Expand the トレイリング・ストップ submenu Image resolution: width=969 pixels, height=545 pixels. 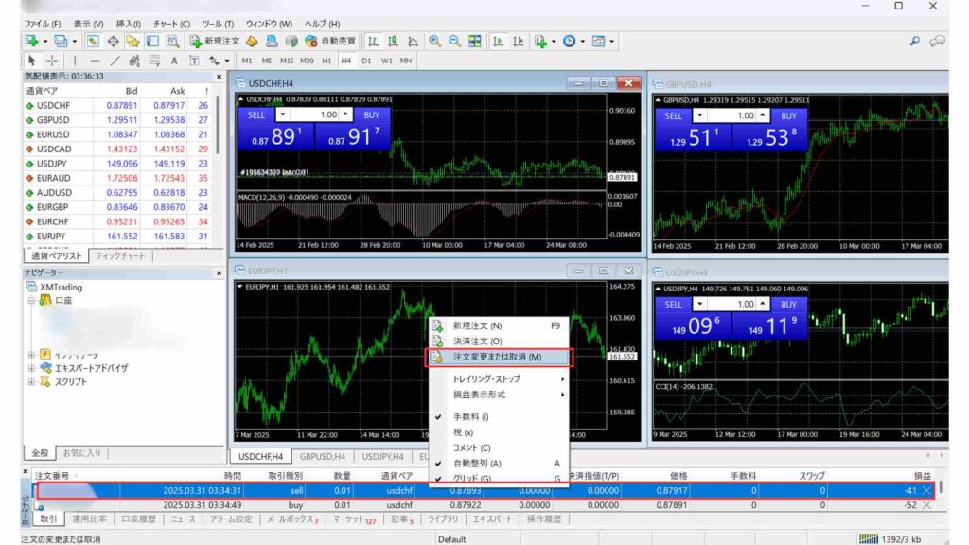(486, 378)
